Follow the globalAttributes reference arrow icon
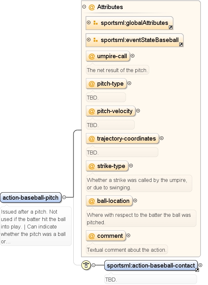Screen dimensions: 208x285 click(x=171, y=27)
